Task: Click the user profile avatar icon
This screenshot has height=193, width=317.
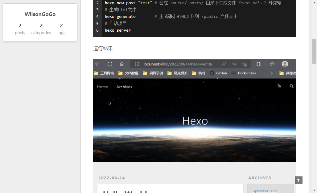Action: click(285, 64)
